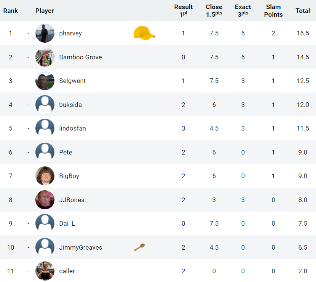Click Bamboo Grove's avatar photo
The width and height of the screenshot is (316, 282).
[45, 57]
